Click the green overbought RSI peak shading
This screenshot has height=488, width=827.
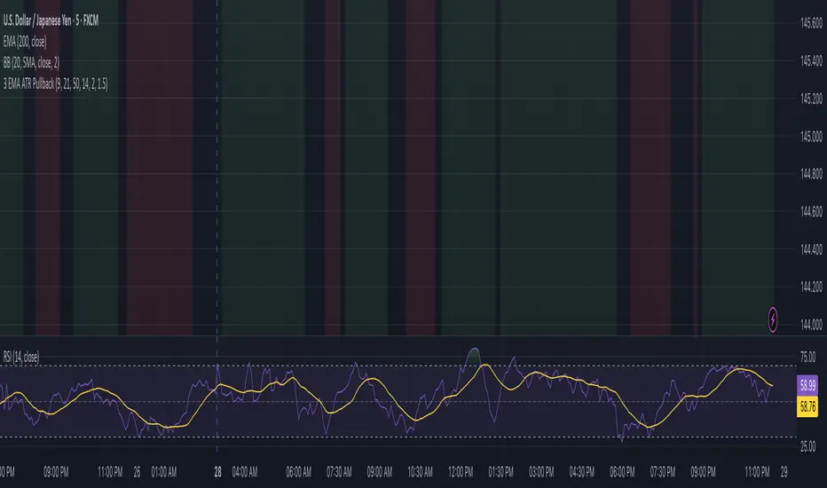click(x=476, y=355)
